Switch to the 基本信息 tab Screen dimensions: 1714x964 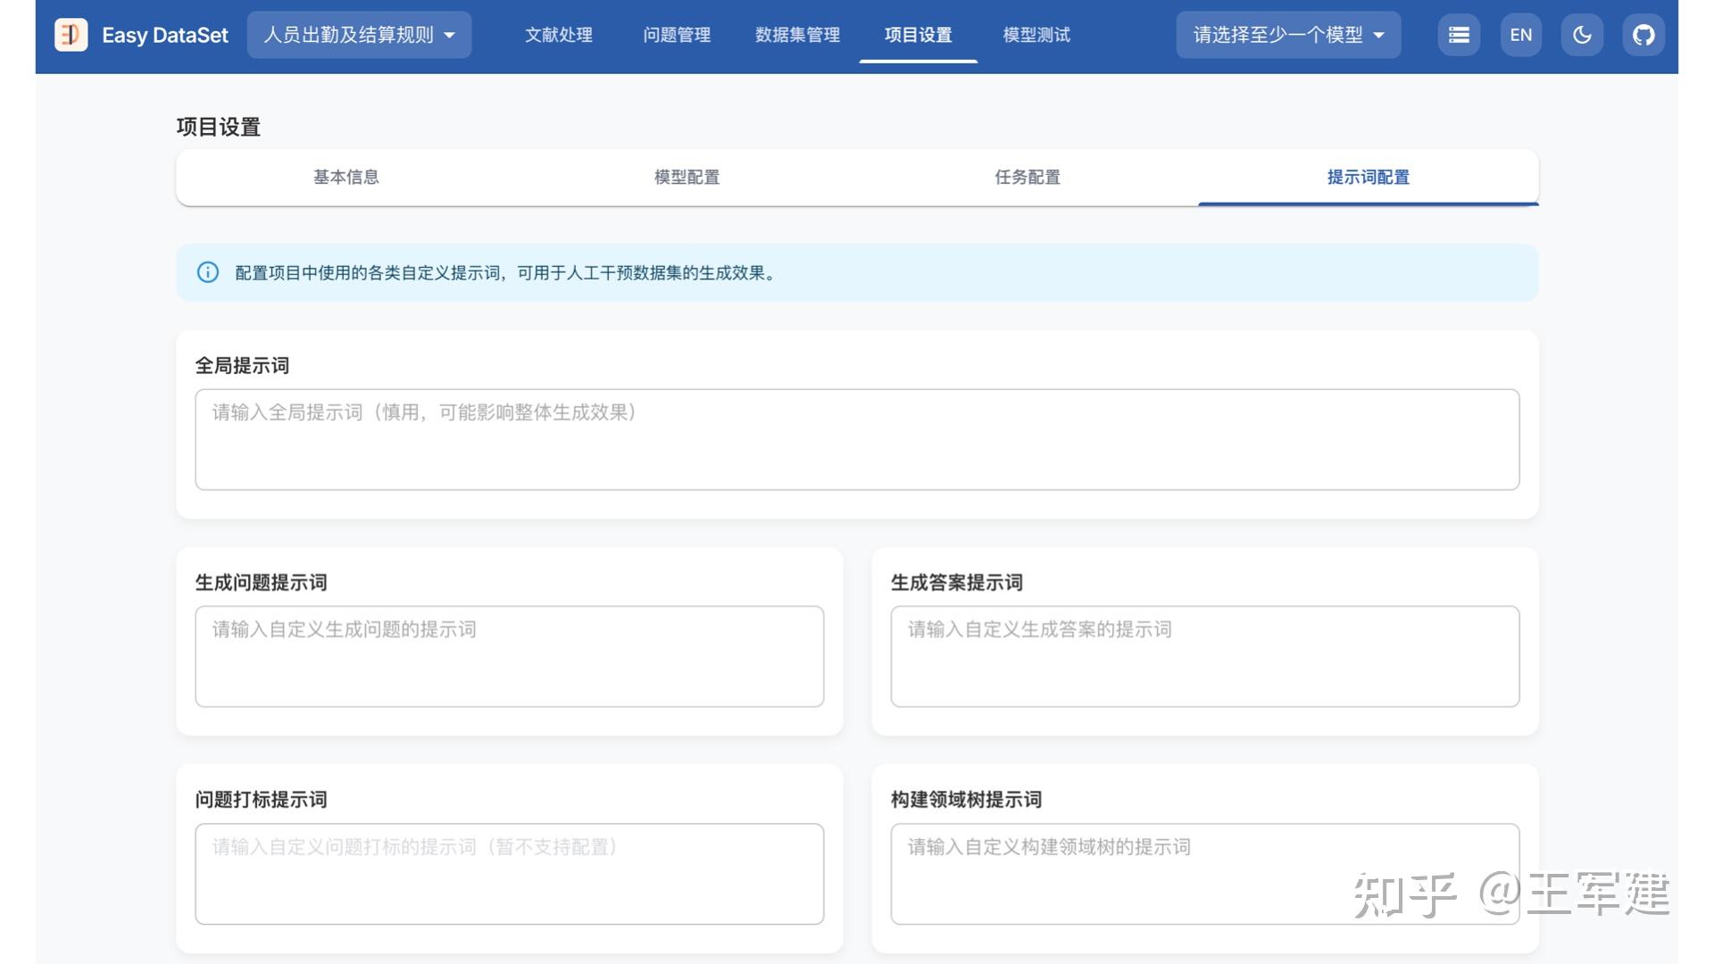pos(345,178)
